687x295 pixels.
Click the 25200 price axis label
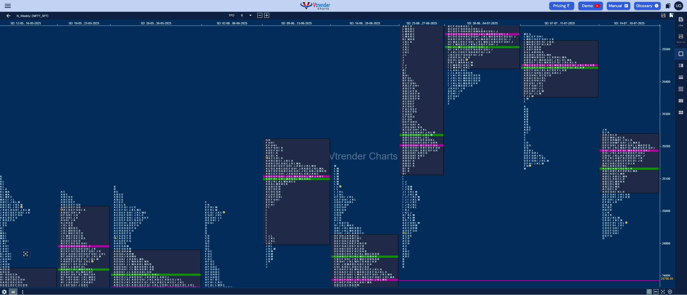(666, 146)
